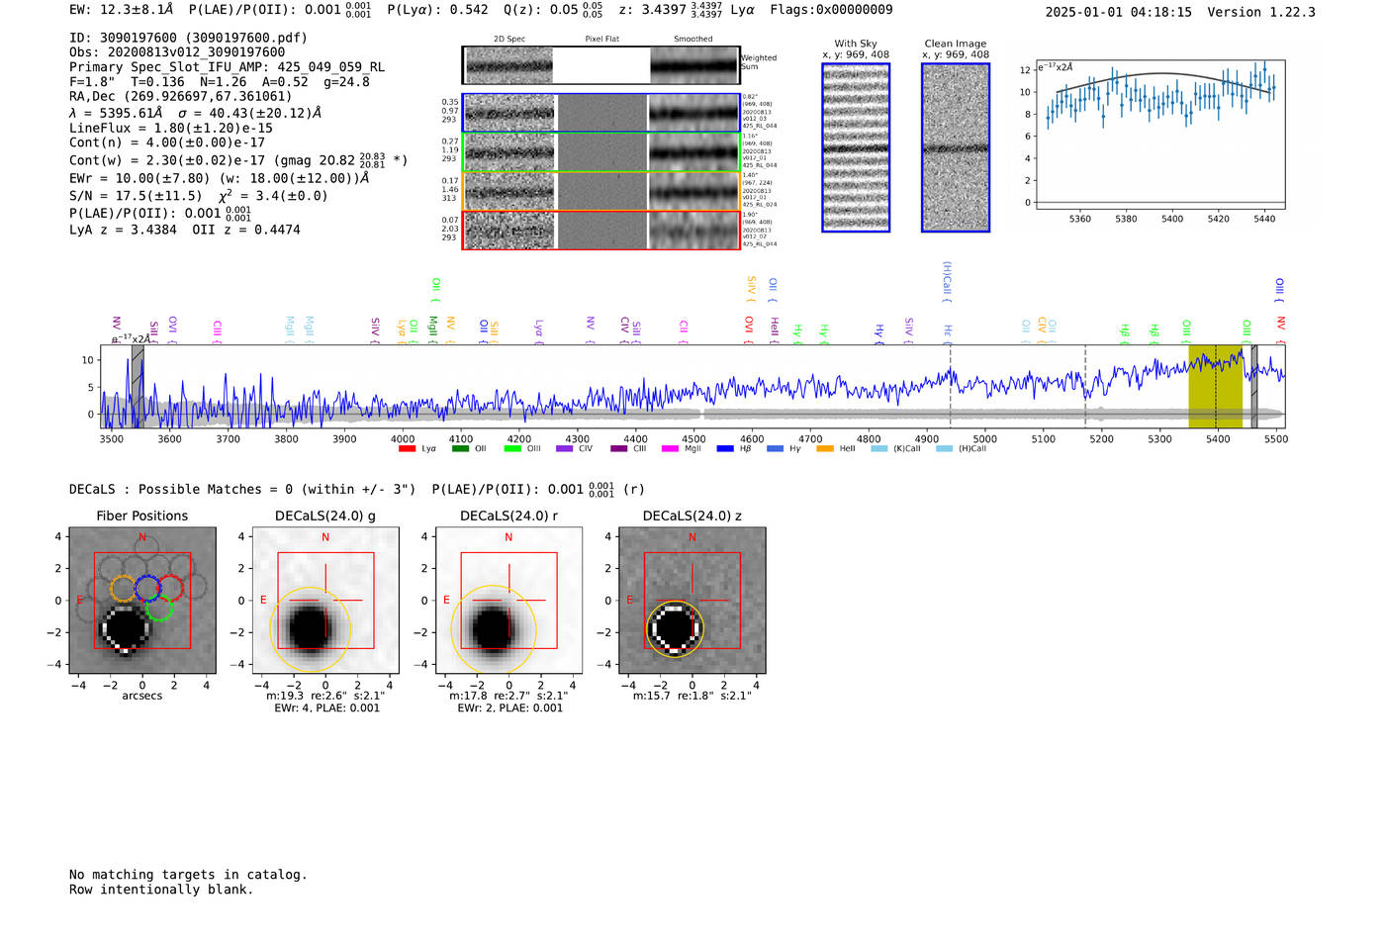Click the Cont(w) = 2.30(±0.02)e-17 text

click(x=166, y=160)
